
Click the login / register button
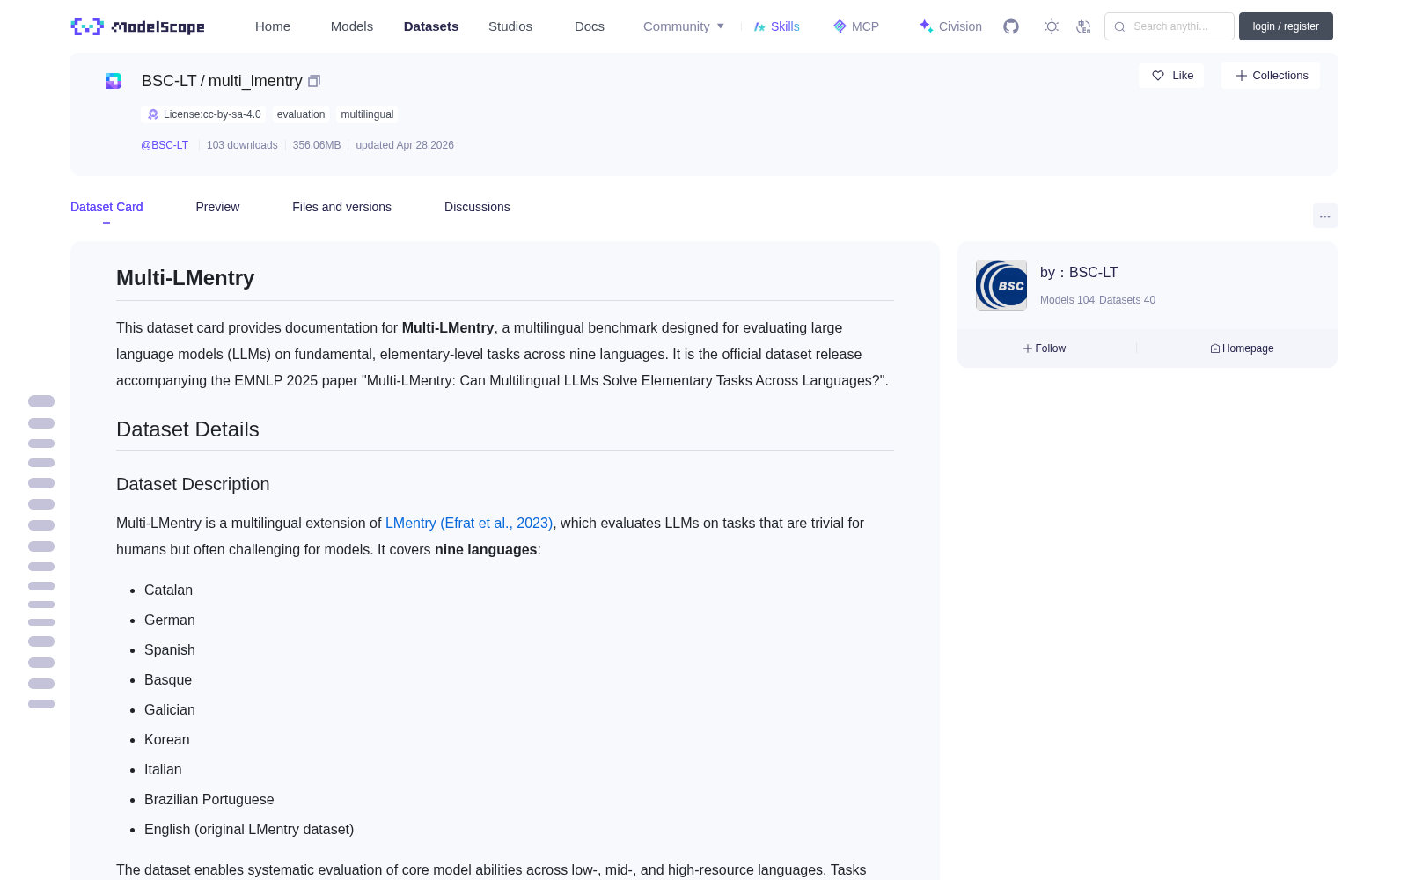pos(1286,26)
